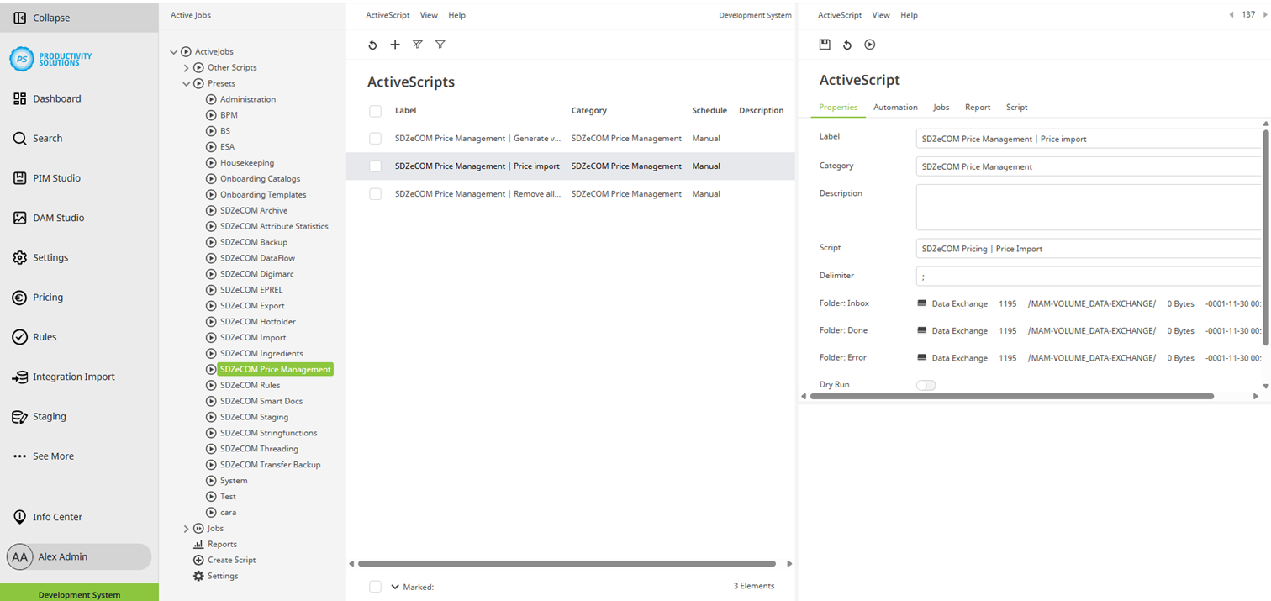Viewport: 1271px width, 601px height.
Task: Check the box for Price import row
Action: 374,166
